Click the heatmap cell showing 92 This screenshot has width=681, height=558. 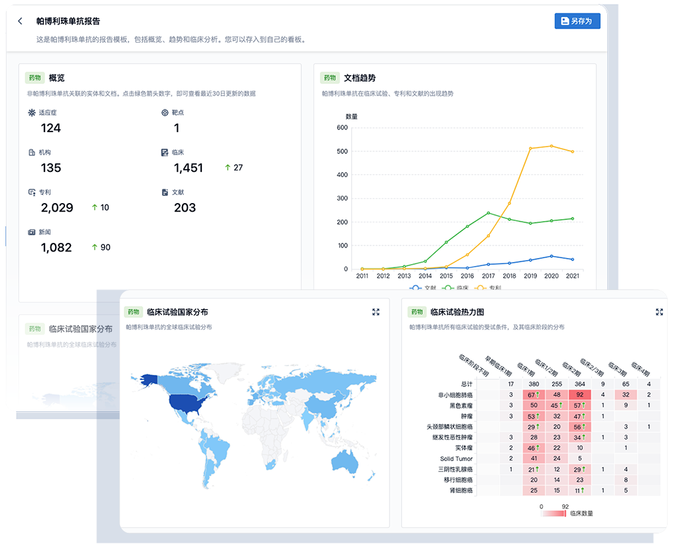[579, 395]
